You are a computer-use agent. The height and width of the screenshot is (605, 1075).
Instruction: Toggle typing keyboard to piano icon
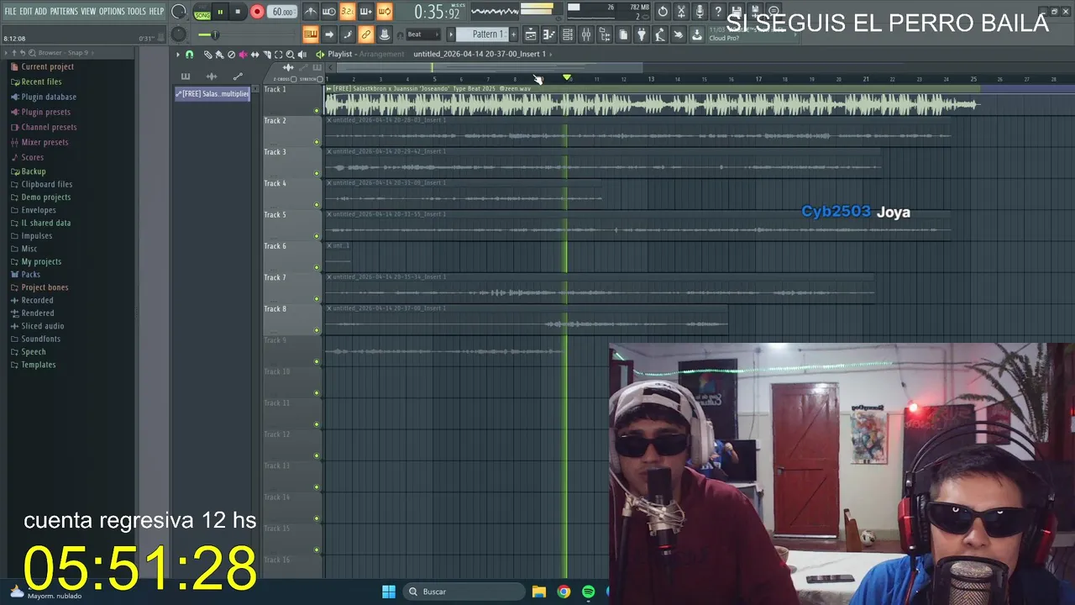click(x=310, y=34)
